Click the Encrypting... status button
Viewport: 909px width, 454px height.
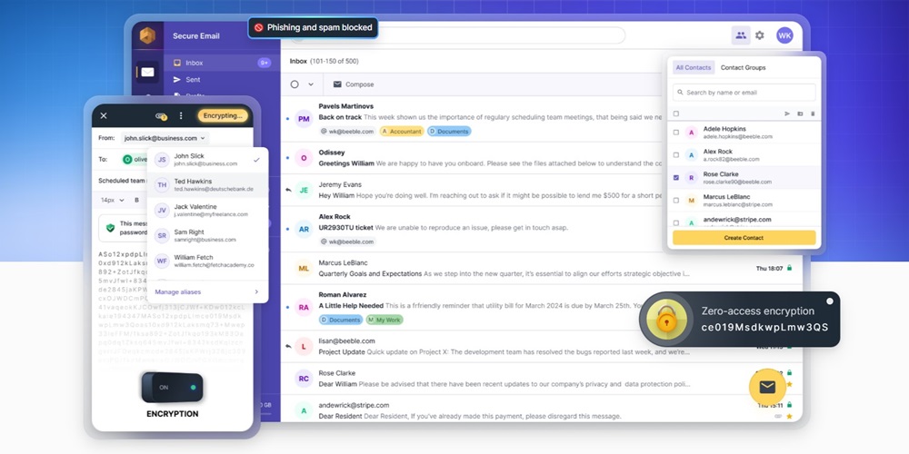point(223,116)
